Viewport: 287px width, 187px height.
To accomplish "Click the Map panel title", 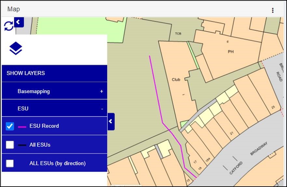I will pyautogui.click(x=14, y=9).
